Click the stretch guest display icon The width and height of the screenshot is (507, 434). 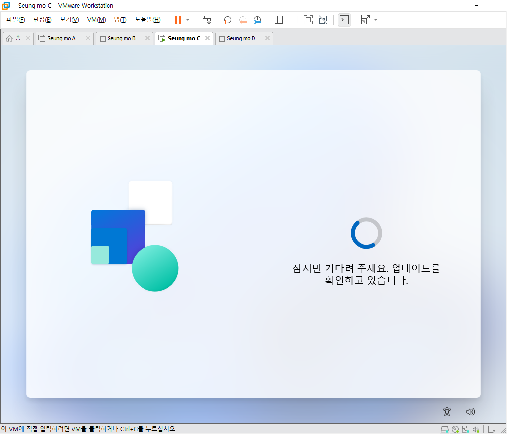coord(365,20)
